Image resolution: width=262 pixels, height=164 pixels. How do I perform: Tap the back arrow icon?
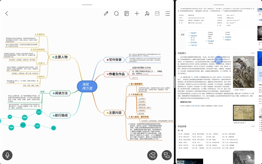7,14
